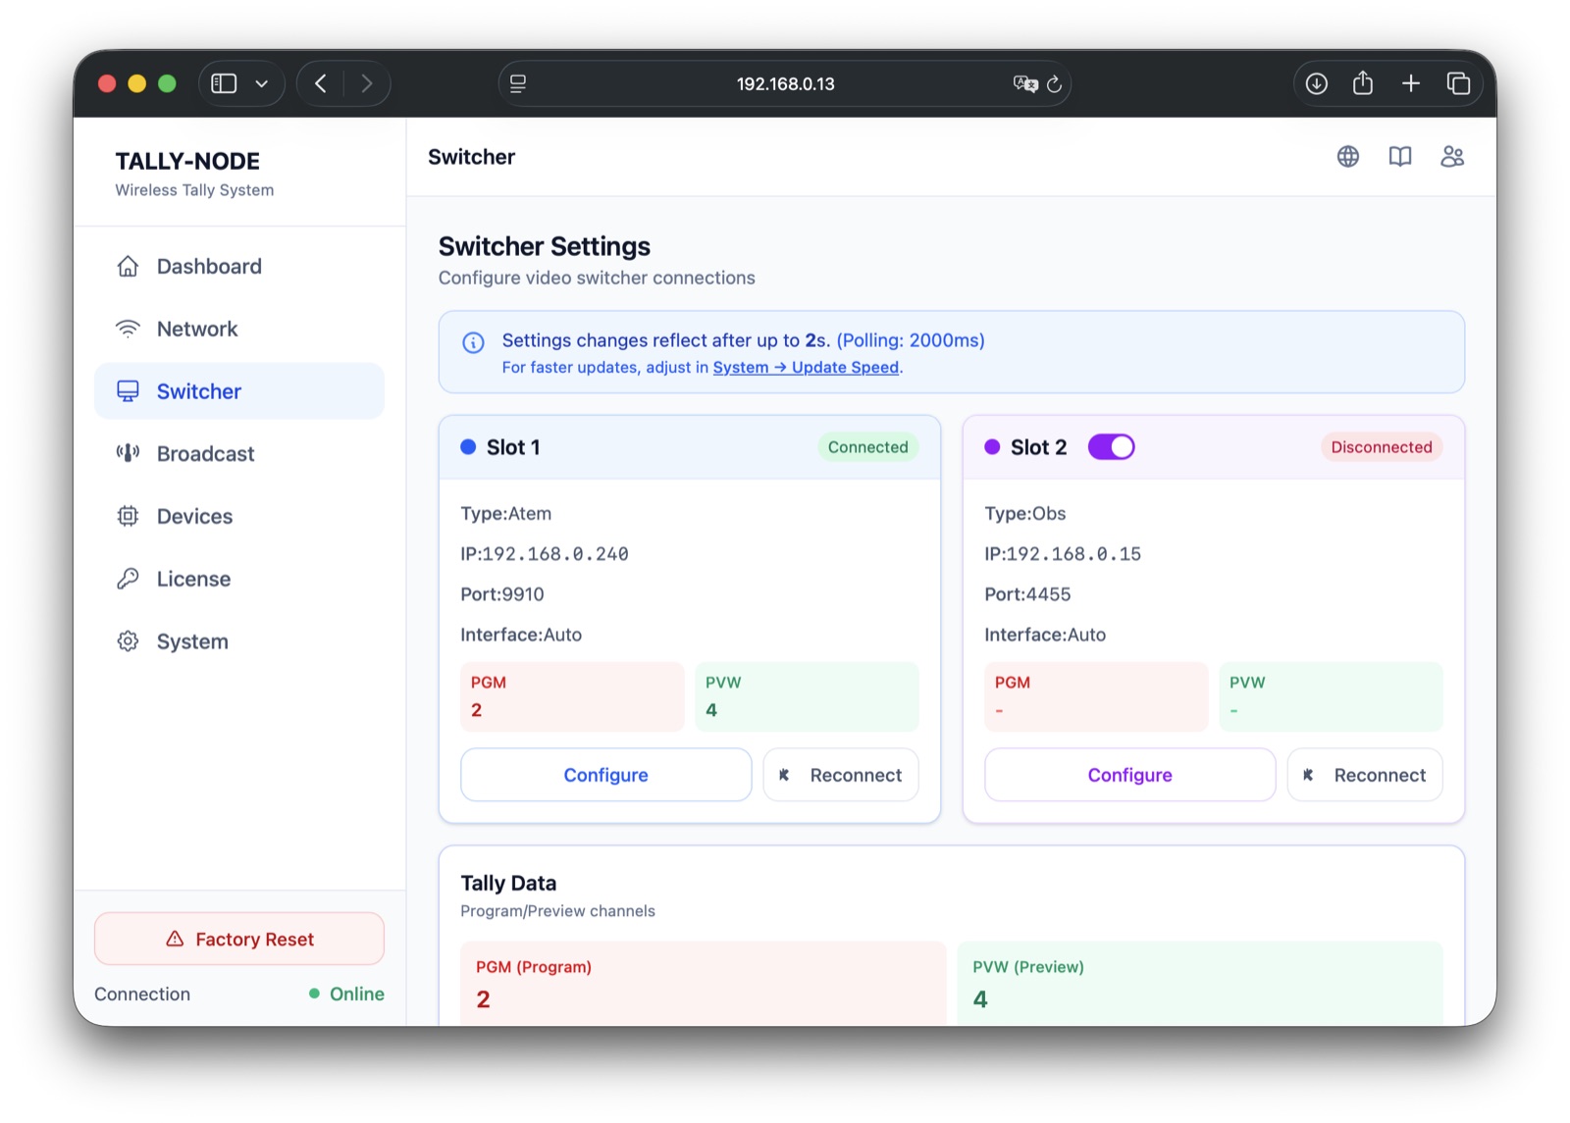
Task: Click the System gear icon
Action: (x=128, y=641)
